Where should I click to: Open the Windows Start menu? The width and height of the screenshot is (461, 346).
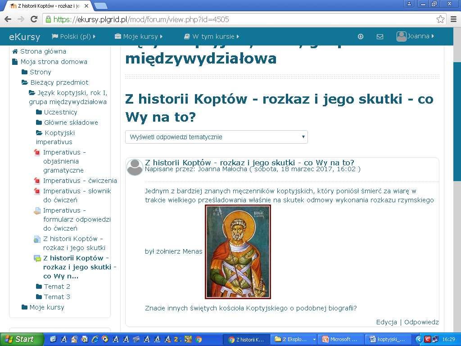coord(22,339)
